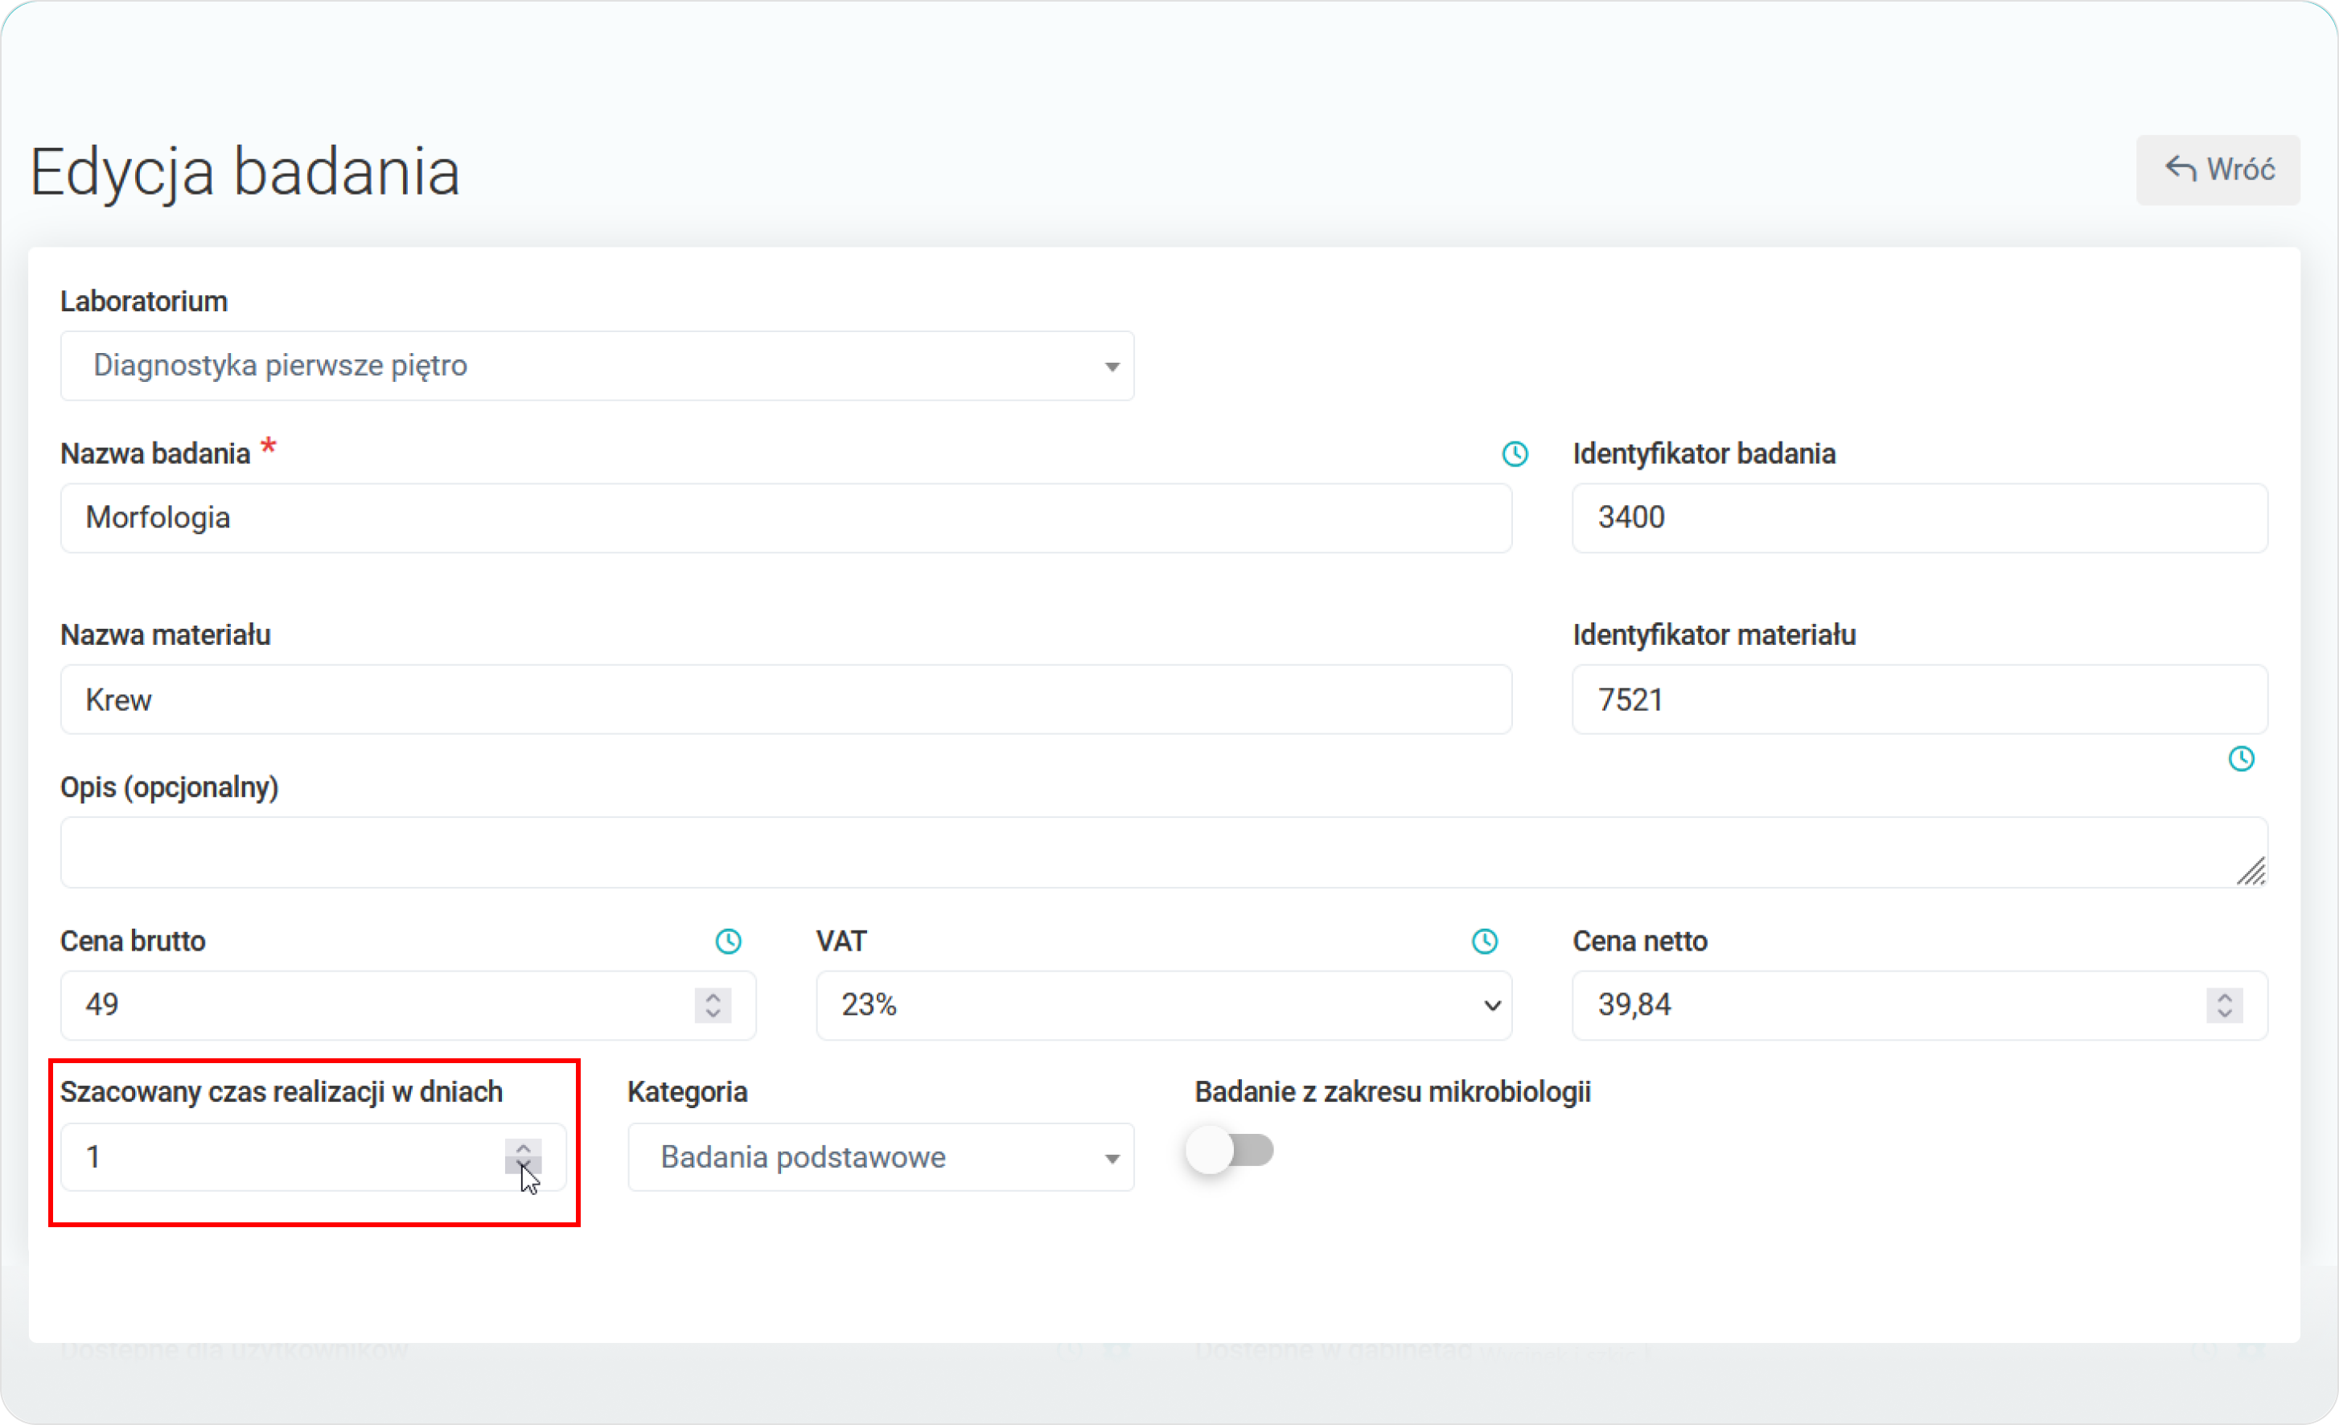Click the Cena brutto field with 49
This screenshot has width=2339, height=1425.
tap(408, 1005)
